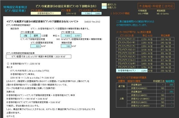Screen dimensions: 179x118
Task: Click the 2250 N/台 piano weight value at top
Action: coord(71,14)
